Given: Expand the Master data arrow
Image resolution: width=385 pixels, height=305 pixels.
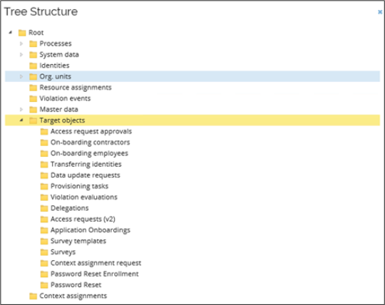Looking at the screenshot, I should pyautogui.click(x=21, y=109).
